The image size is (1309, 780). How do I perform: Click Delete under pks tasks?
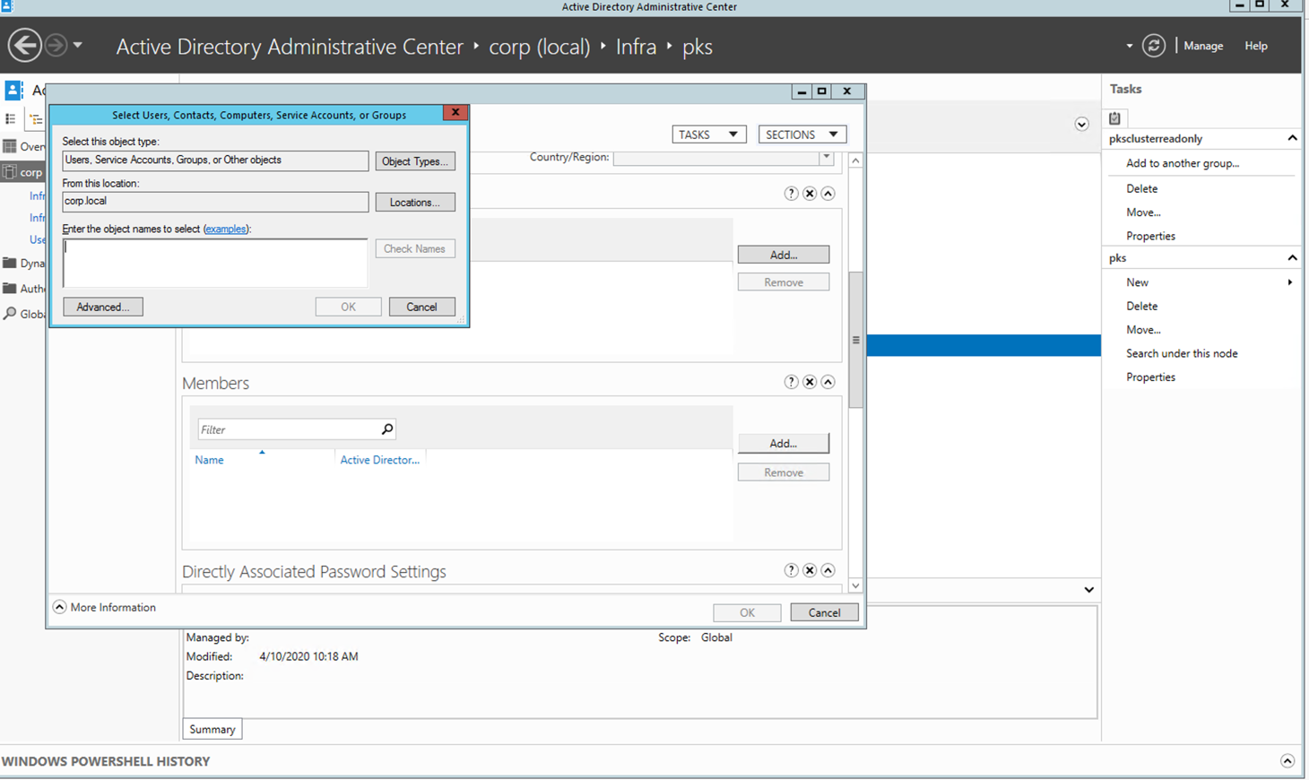pyautogui.click(x=1141, y=306)
